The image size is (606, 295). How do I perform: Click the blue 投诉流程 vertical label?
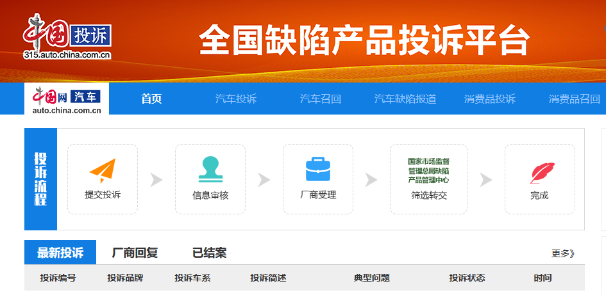click(x=40, y=179)
